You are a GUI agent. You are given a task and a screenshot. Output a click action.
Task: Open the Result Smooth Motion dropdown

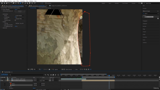pyautogui.click(x=20, y=15)
